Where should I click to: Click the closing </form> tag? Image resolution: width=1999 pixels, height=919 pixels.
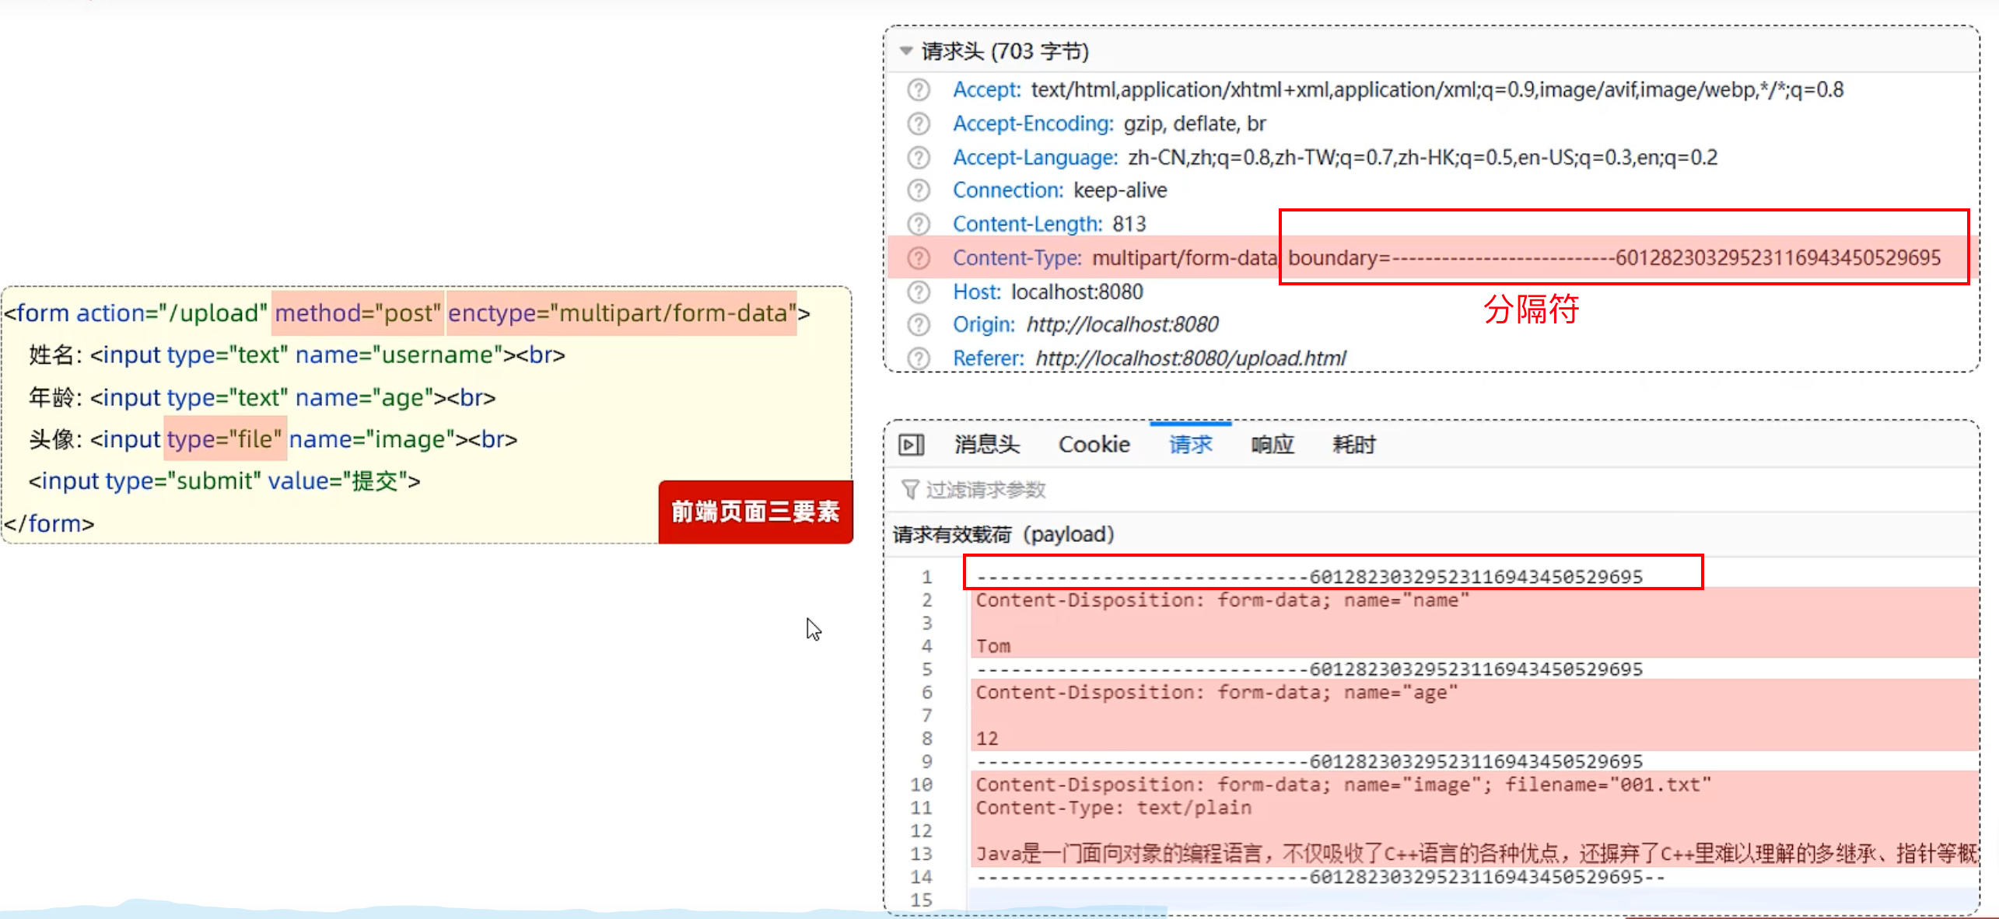(49, 524)
